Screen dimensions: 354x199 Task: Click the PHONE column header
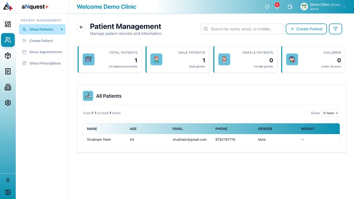(x=221, y=129)
